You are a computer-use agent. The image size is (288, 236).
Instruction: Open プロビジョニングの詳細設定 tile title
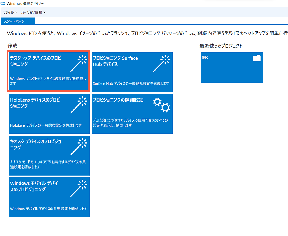pos(118,100)
